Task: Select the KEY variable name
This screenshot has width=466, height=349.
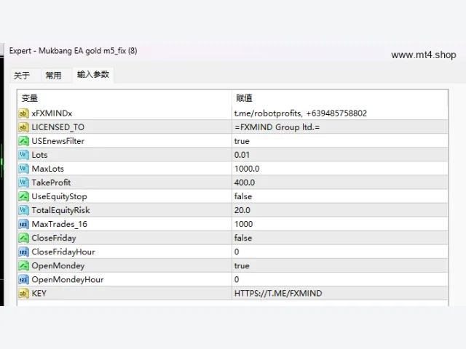Action: click(39, 293)
